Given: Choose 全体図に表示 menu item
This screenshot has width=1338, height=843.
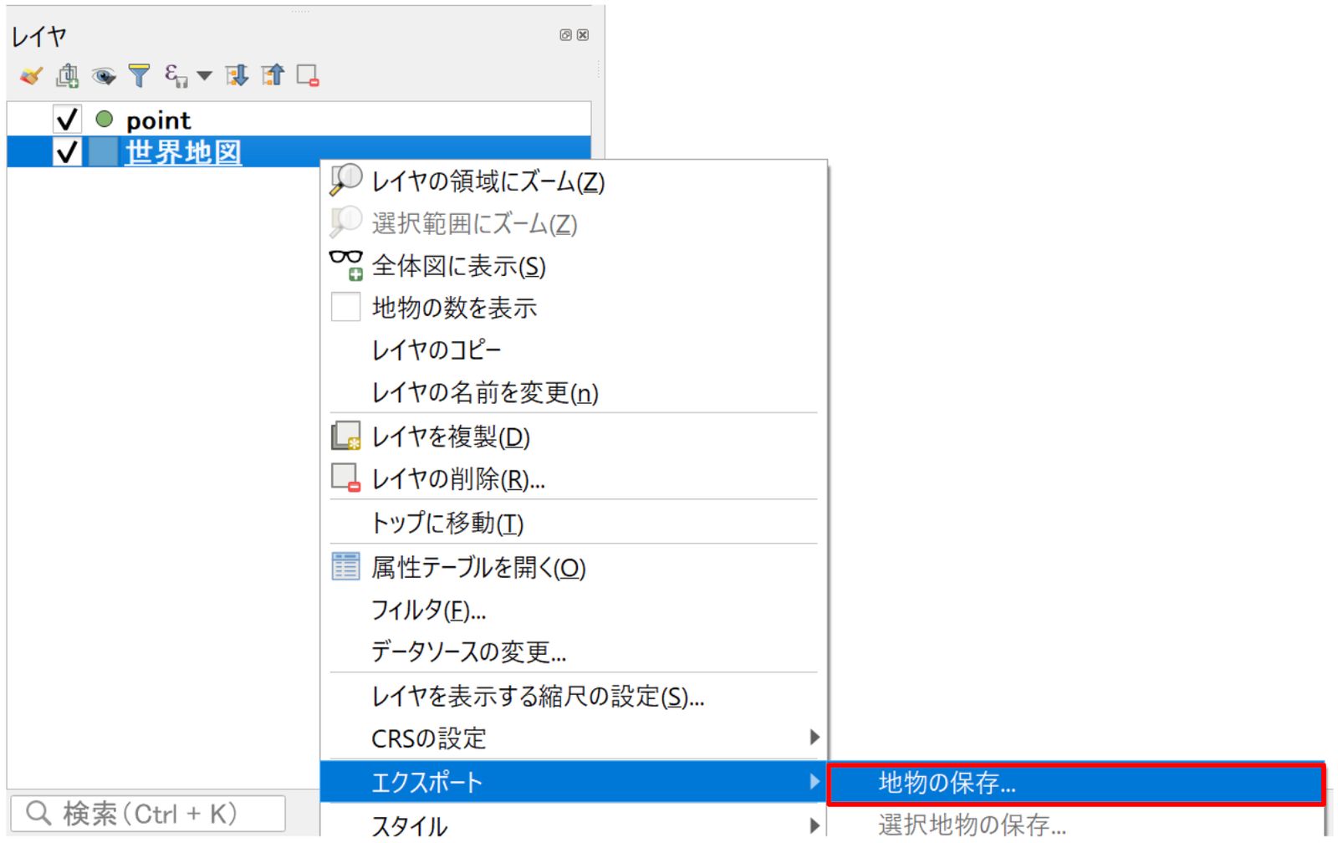Looking at the screenshot, I should click(x=574, y=266).
